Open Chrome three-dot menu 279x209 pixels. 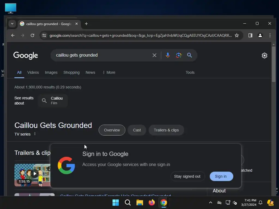[x=270, y=35]
